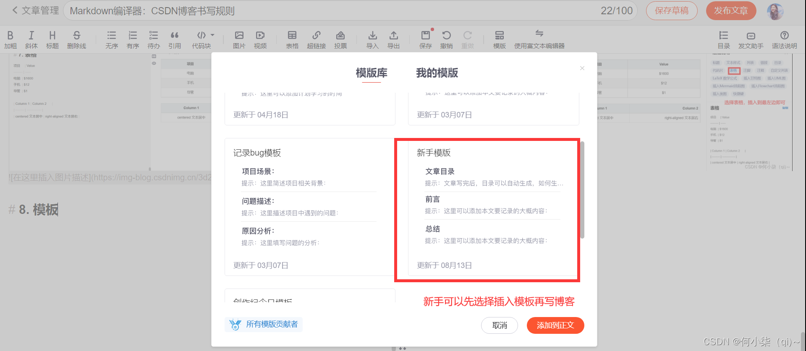Insert a poll (投票)
Screen dimensions: 806x351
click(340, 40)
